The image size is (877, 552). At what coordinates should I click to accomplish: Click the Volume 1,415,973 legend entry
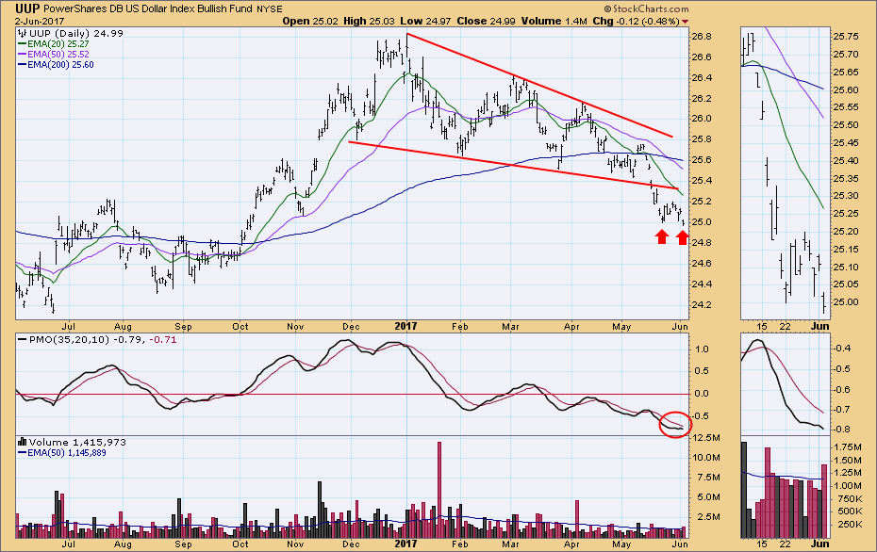(77, 442)
